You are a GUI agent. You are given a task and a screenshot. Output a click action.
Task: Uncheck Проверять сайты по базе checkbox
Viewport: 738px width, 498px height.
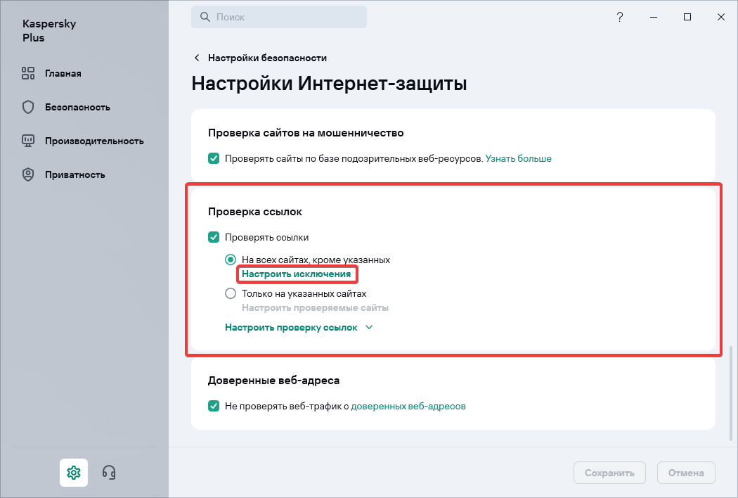click(214, 158)
